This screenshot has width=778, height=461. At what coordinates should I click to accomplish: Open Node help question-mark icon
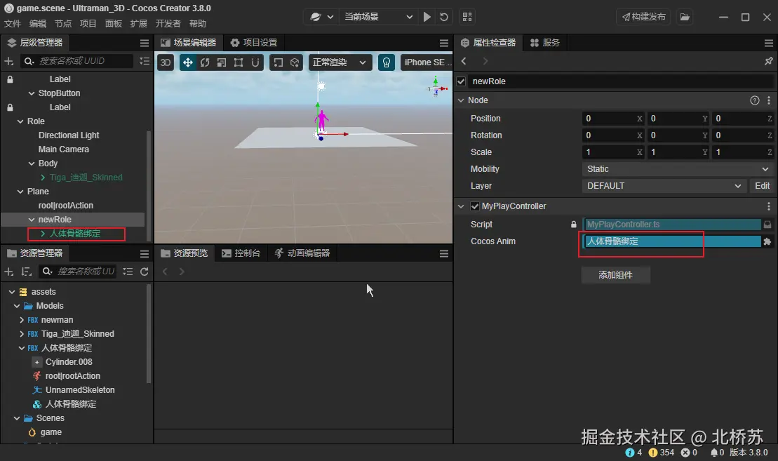[754, 100]
